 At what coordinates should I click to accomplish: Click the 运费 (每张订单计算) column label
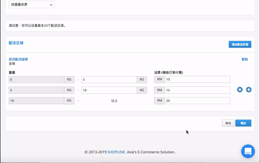[169, 73]
